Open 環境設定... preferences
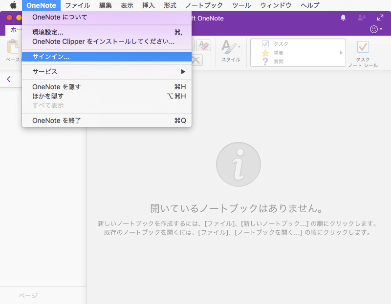The image size is (391, 304). 107,32
